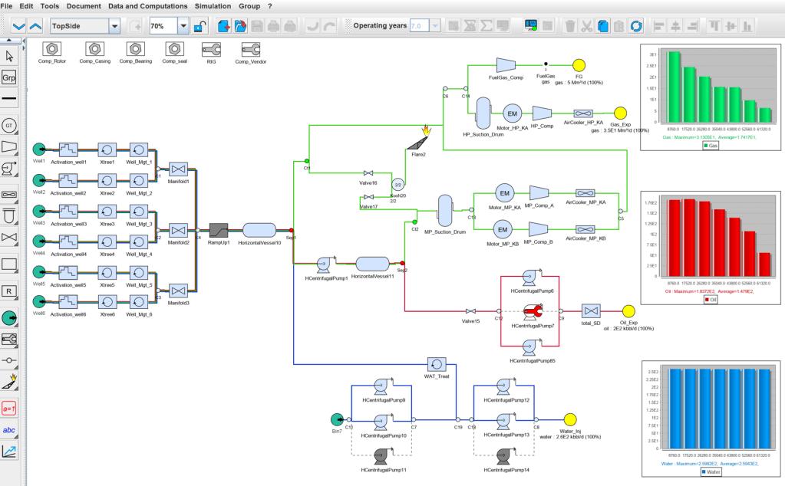785x486 pixels.
Task: Click the down chevron navigation button
Action: click(19, 26)
